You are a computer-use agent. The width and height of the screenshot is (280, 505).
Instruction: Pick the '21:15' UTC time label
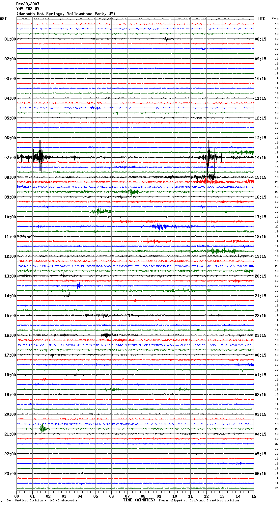click(x=261, y=296)
